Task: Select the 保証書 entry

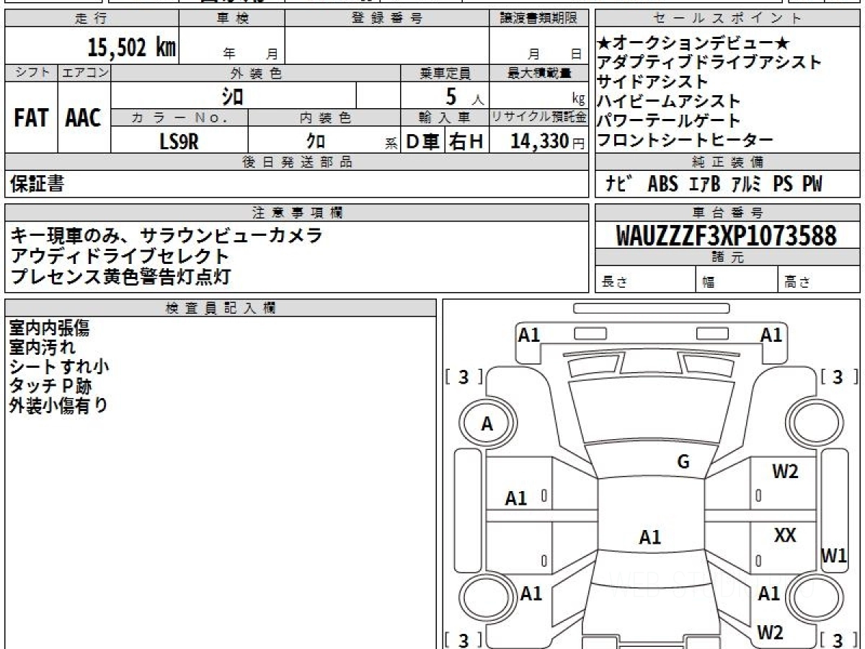Action: (x=37, y=185)
